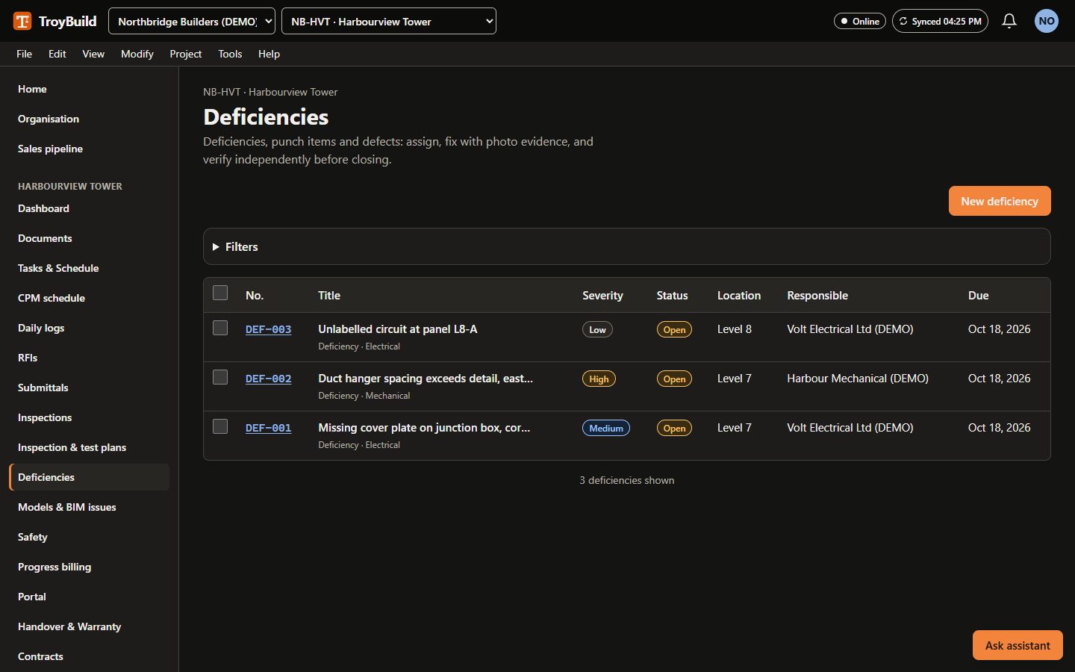
Task: Create a New deficiency
Action: pyautogui.click(x=1000, y=201)
